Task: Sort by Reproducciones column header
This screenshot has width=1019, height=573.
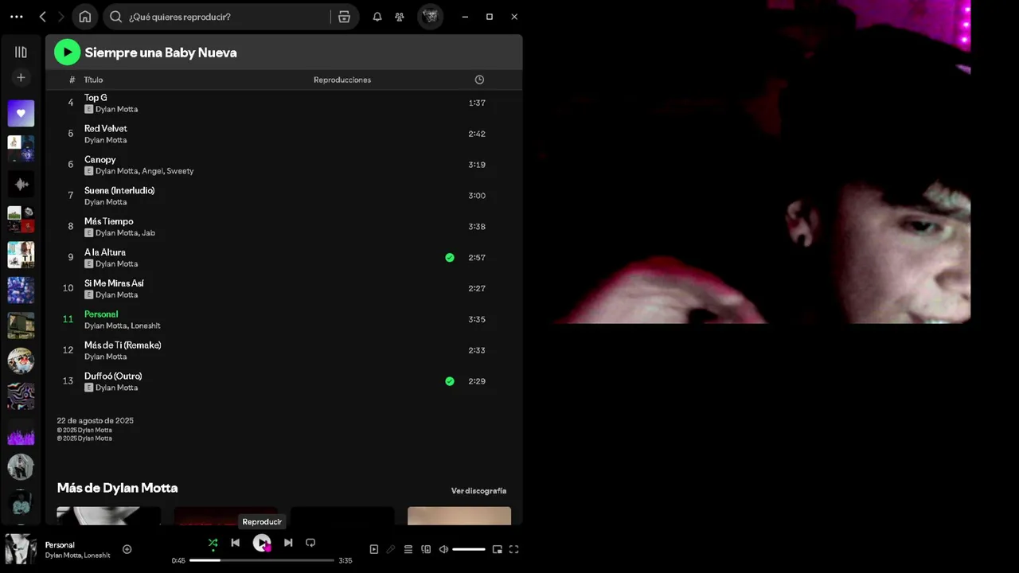Action: coord(342,80)
